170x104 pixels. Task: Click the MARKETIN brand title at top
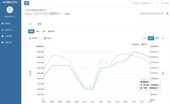[10, 2]
